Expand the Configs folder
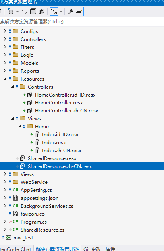 pos(5,31)
